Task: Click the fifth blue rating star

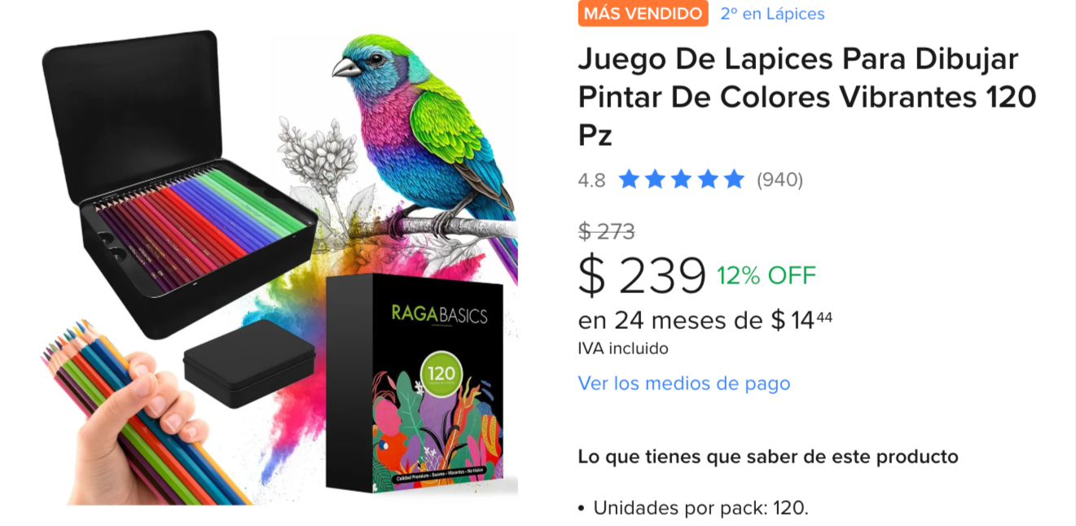Action: (x=735, y=179)
